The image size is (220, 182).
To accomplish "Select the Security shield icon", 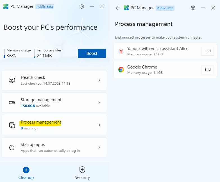I will 82,170.
